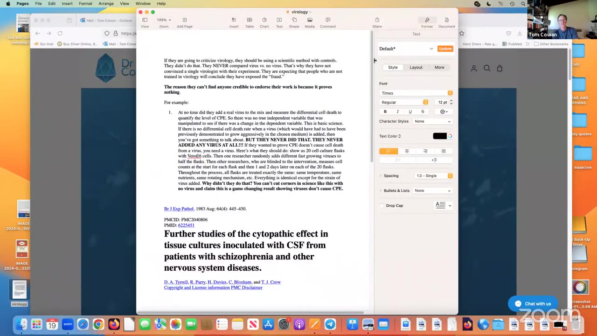Click the search icon on the website

point(487,69)
